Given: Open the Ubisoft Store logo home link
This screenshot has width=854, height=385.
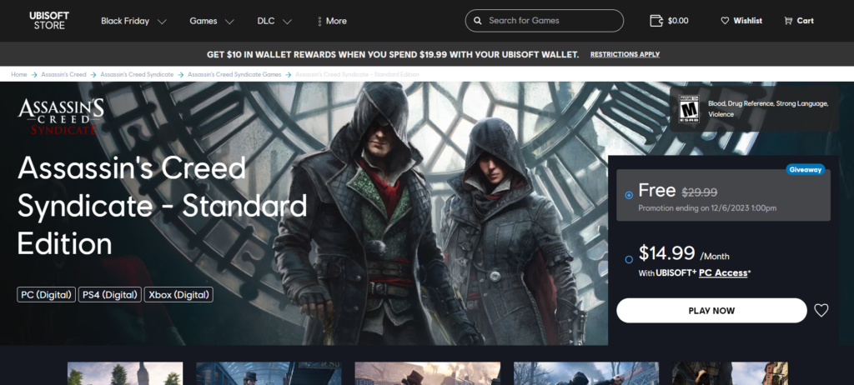Looking at the screenshot, I should point(49,21).
